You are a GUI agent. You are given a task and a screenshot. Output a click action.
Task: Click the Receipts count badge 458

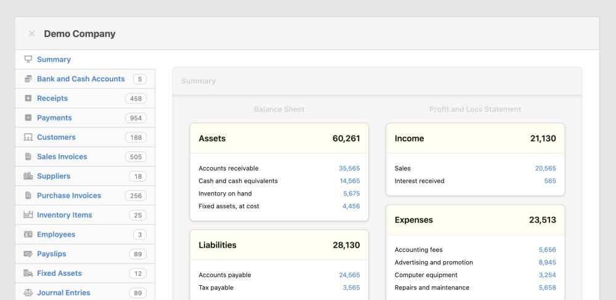136,99
